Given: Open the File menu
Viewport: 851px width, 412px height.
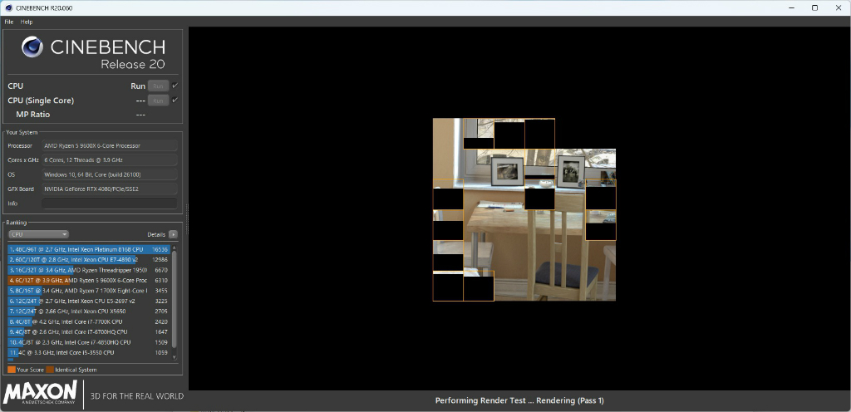Looking at the screenshot, I should [8, 22].
